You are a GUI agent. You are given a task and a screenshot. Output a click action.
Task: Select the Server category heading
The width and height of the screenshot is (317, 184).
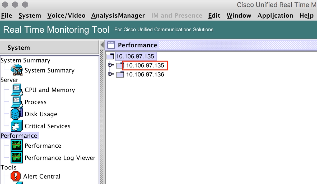coord(10,80)
